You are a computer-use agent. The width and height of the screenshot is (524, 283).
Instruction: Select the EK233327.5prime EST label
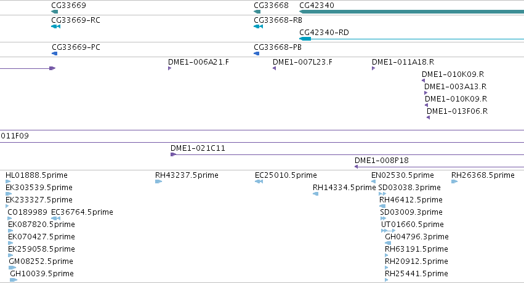39,200
